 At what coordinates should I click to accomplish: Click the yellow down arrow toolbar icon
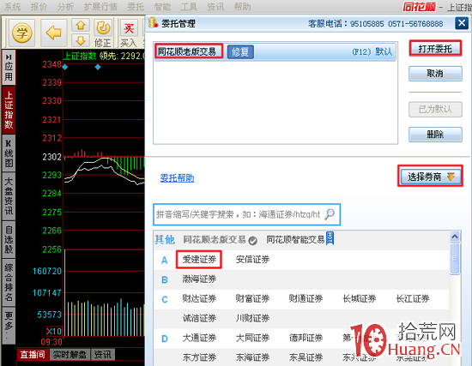81,40
